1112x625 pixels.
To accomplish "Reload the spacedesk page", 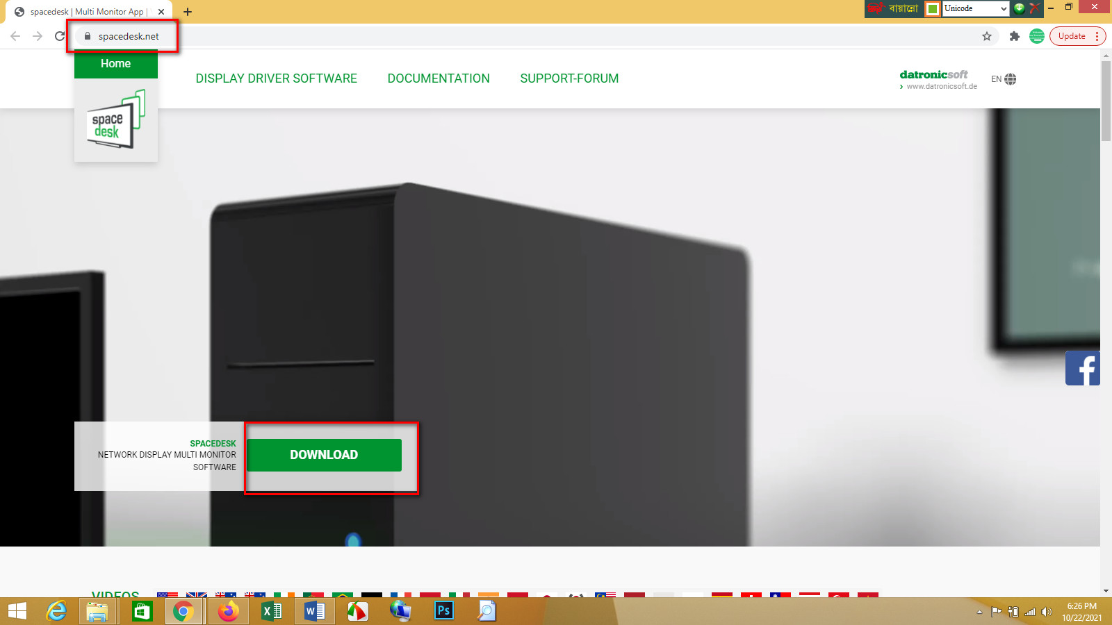I will coord(60,36).
